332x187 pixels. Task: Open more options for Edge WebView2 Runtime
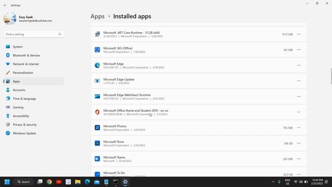tap(299, 97)
